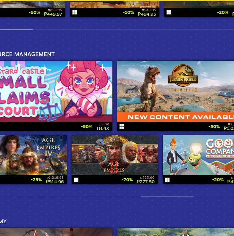This screenshot has height=236, width=234.
Task: Click the ₱449.97 discounted price
Action: [x=53, y=14]
